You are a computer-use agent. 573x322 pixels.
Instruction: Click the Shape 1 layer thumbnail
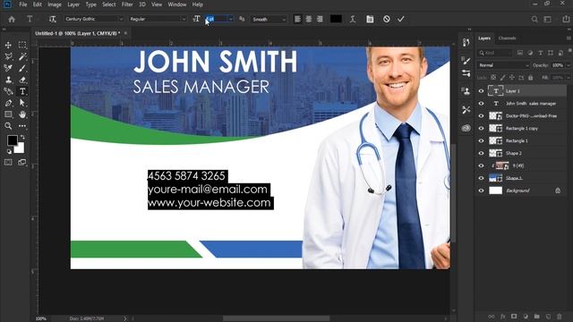(x=495, y=178)
